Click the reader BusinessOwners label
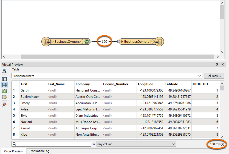The image size is (229, 154). pos(67,42)
